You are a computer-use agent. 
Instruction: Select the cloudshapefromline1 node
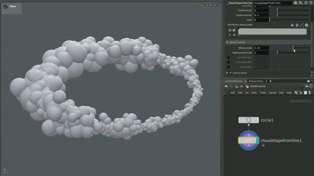pyautogui.click(x=249, y=141)
